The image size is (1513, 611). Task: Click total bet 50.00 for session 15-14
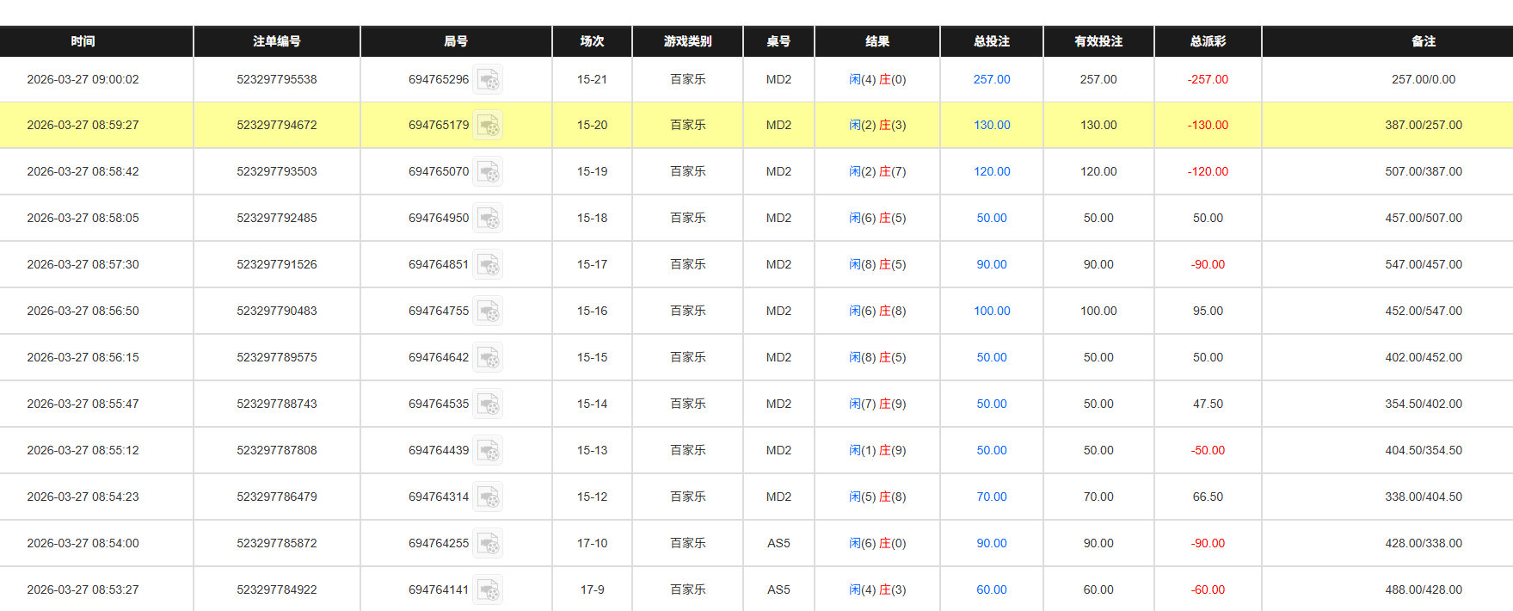coord(992,404)
